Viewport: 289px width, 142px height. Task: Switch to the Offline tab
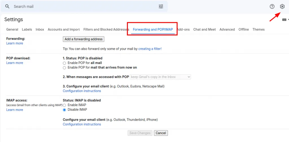[x=244, y=30]
